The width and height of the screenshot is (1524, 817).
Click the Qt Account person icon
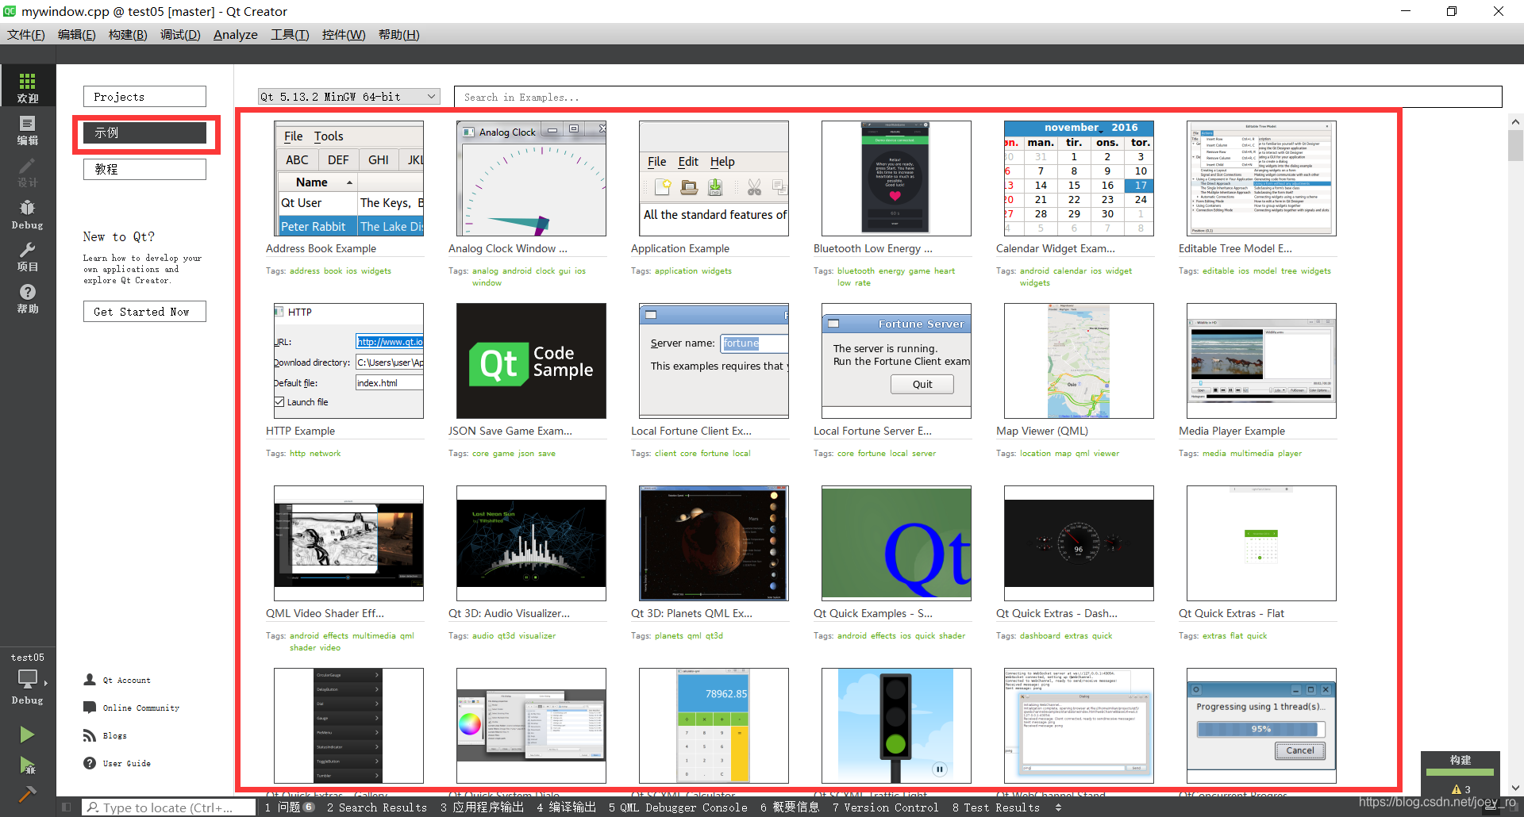[90, 680]
